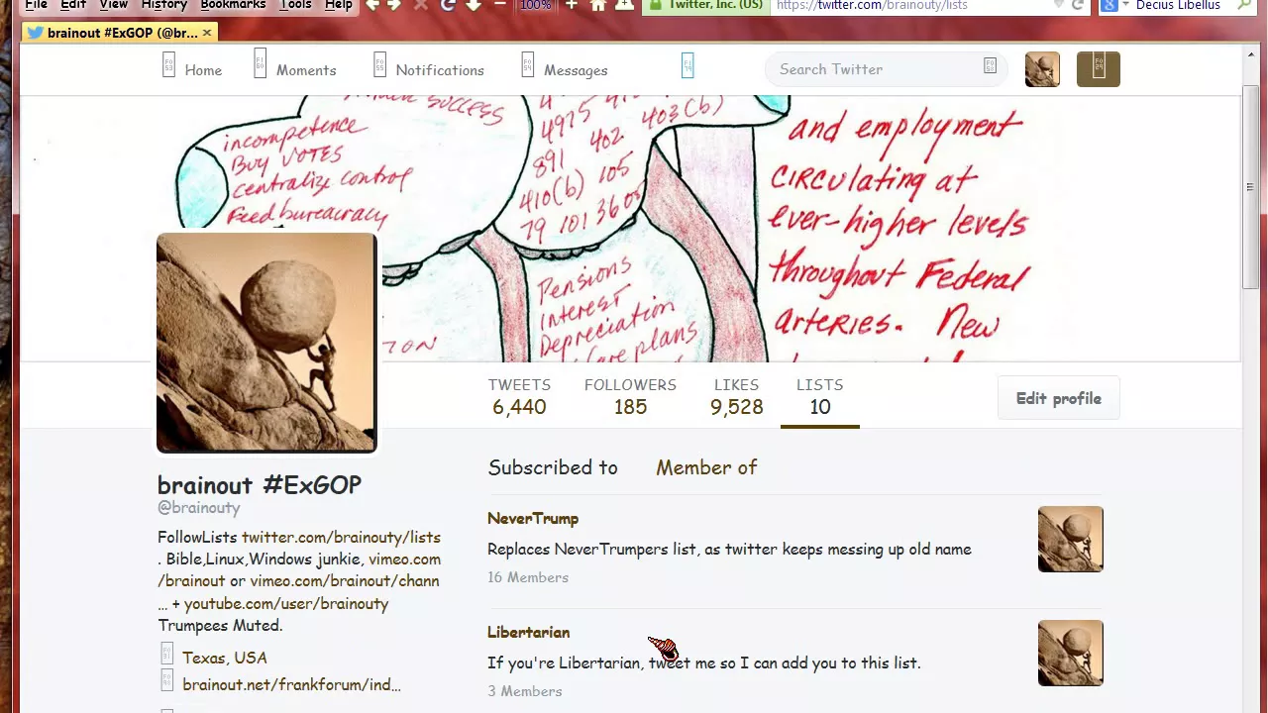Click the Search Twitter submit icon
Viewport: 1268px width, 713px height.
coord(990,66)
